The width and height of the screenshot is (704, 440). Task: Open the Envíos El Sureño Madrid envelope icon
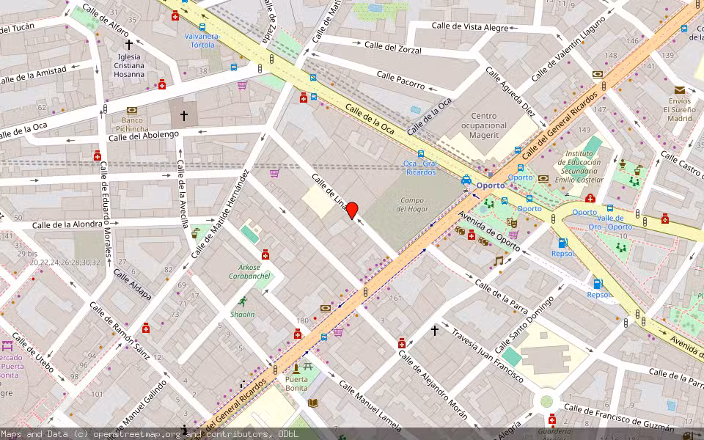pos(679,90)
